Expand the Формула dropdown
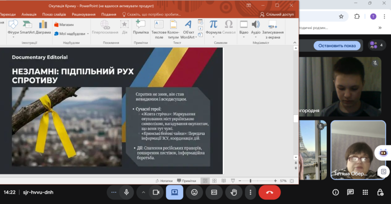Image resolution: width=391 pixels, height=204 pixels. pos(214,37)
